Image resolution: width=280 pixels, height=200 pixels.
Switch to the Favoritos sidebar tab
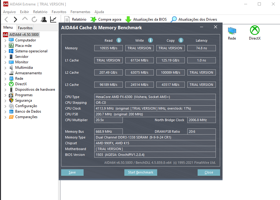(25, 28)
